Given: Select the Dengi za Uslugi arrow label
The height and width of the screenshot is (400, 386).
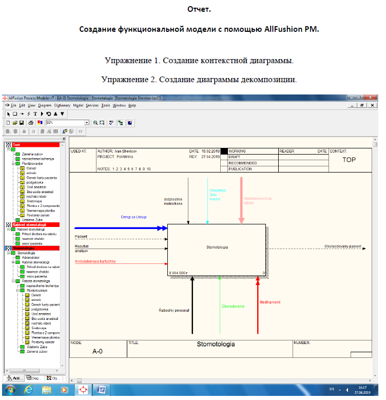Looking at the screenshot, I should point(133,217).
